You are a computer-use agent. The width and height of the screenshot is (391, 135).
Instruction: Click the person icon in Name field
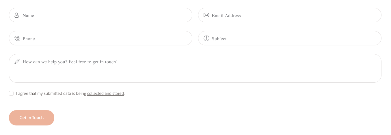[x=17, y=15]
